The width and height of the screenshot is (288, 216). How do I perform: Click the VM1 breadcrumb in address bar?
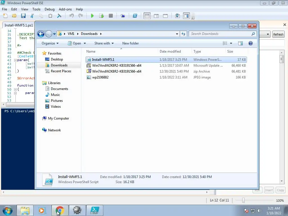(x=71, y=34)
